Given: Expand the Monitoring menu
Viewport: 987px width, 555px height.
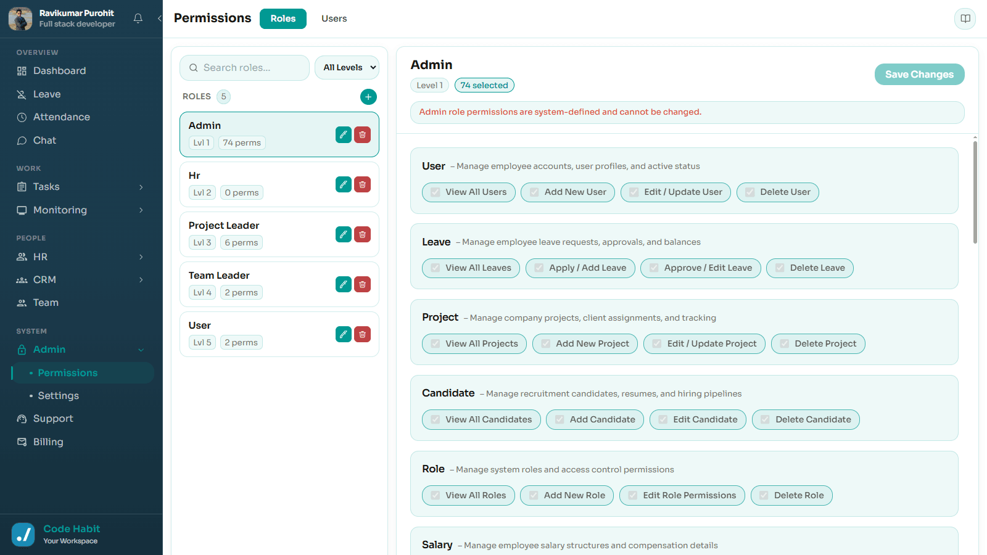Looking at the screenshot, I should point(81,210).
